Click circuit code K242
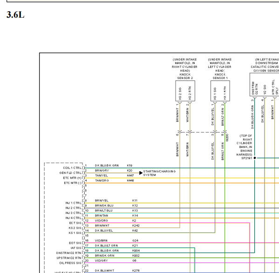279x273 pixels. 136,226
